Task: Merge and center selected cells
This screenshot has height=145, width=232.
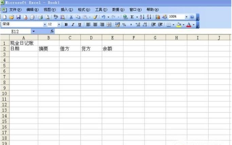Action: (109, 25)
